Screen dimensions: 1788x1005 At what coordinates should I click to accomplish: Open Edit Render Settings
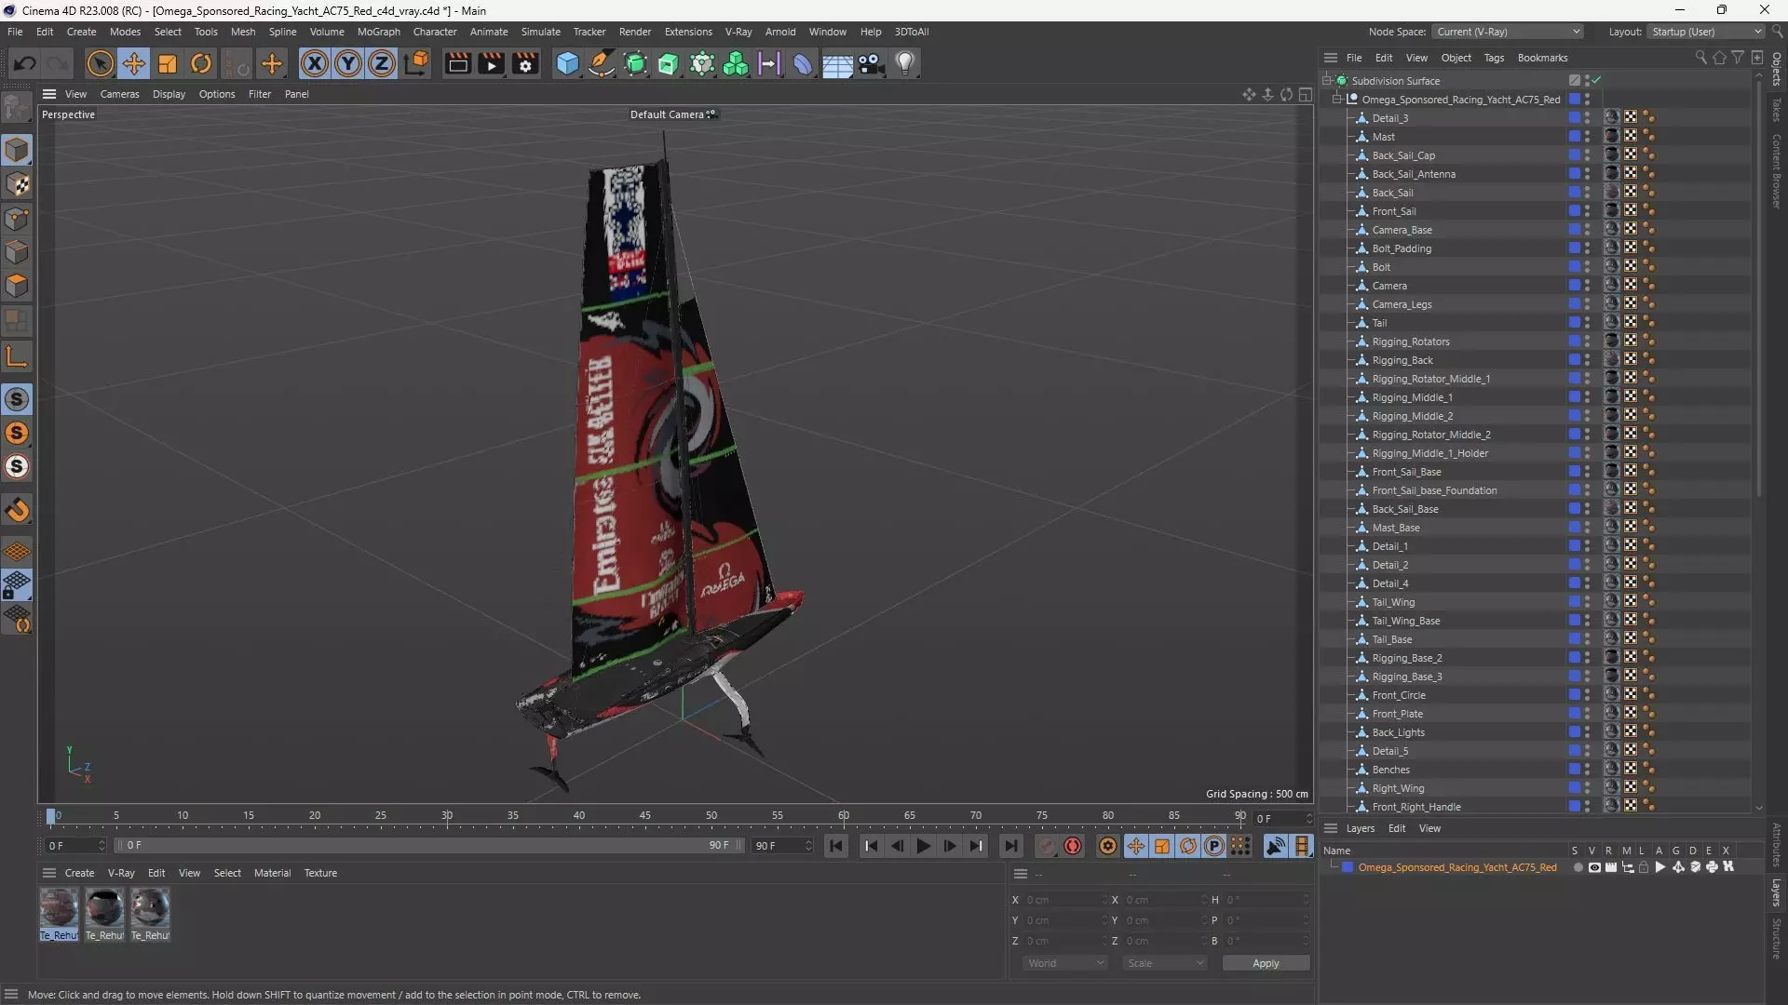click(525, 63)
